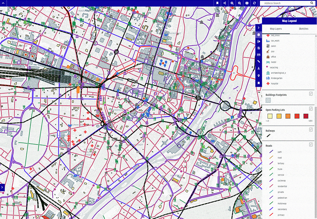317x219 pixels.
Task: Print the current map view
Action: coord(247,3)
